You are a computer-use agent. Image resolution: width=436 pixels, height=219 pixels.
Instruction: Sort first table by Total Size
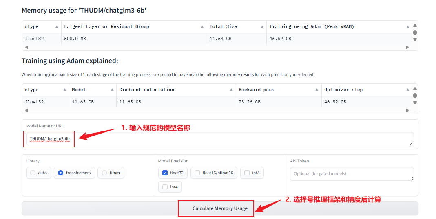pos(262,27)
